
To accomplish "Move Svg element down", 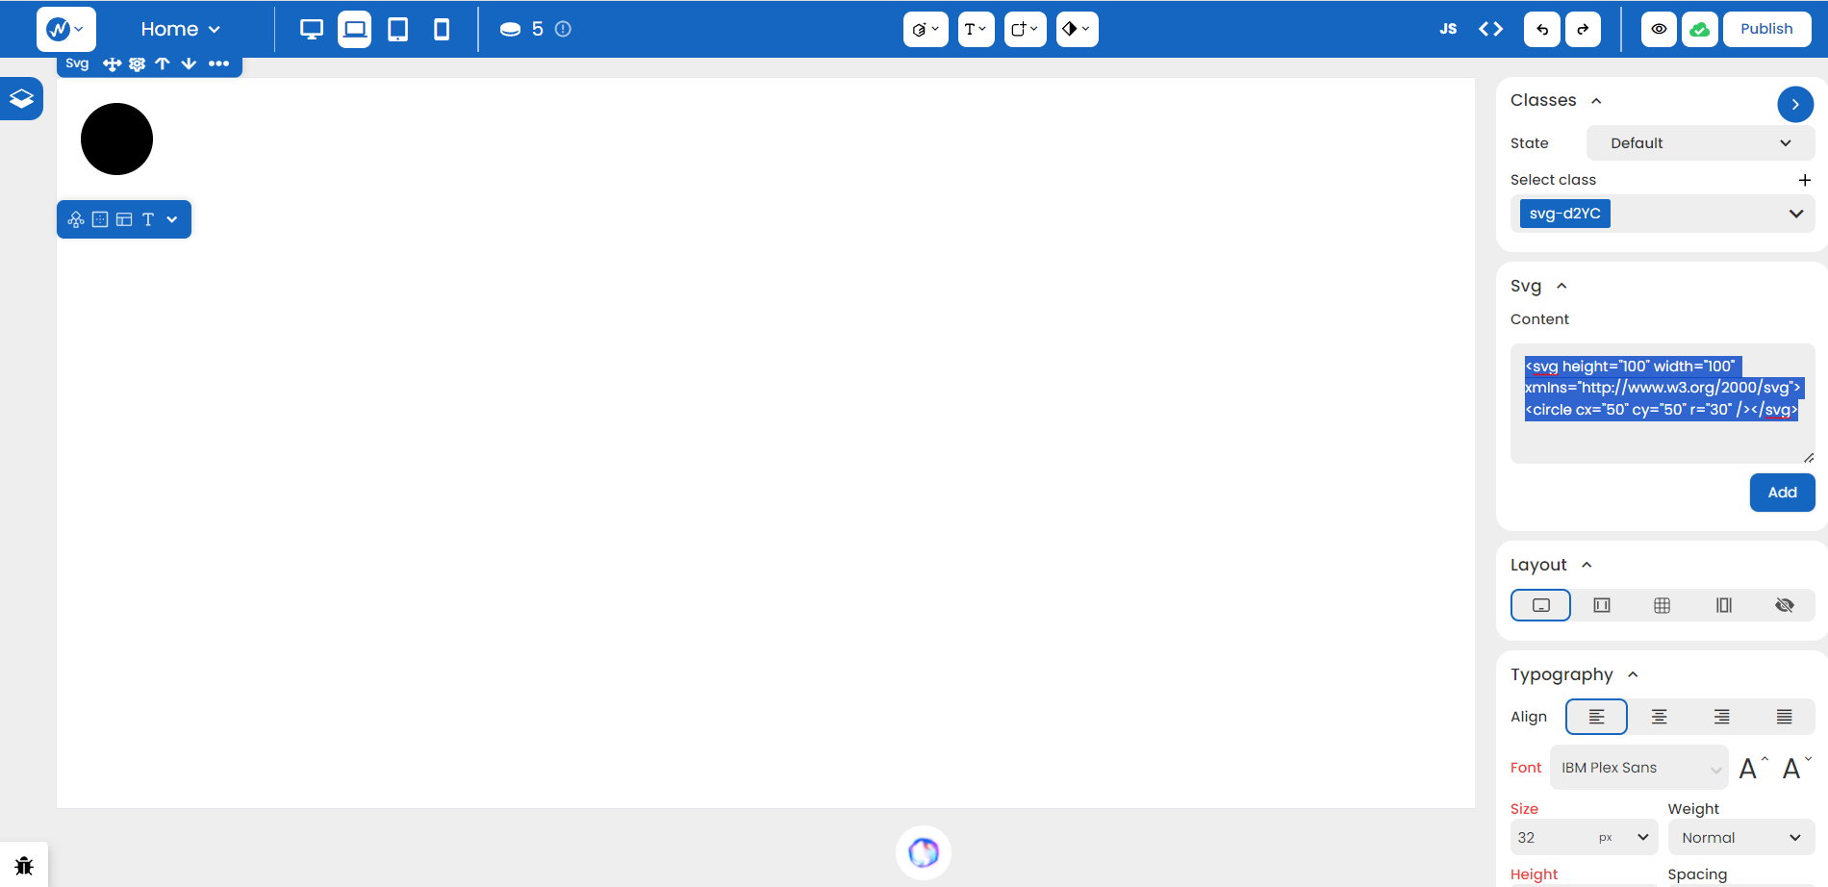I will click(x=189, y=64).
